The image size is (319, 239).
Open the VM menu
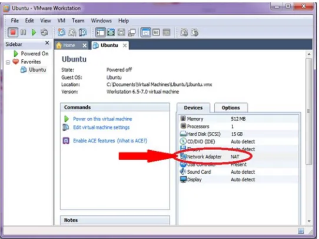click(61, 21)
